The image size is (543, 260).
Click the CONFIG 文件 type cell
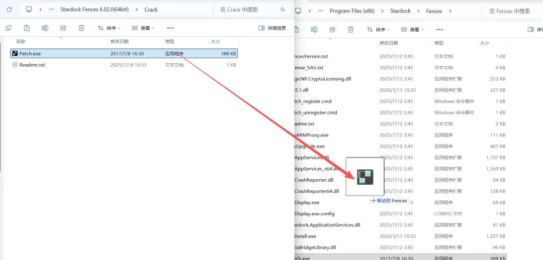click(448, 214)
